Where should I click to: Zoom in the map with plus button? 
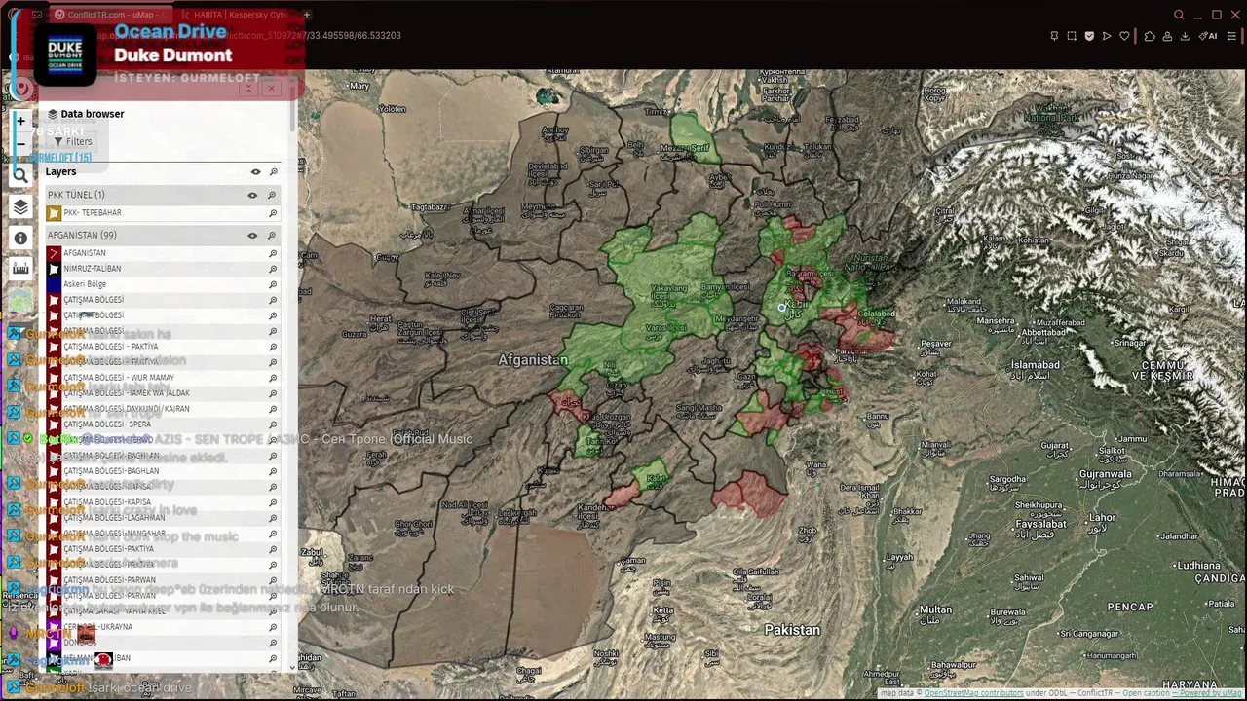point(20,122)
